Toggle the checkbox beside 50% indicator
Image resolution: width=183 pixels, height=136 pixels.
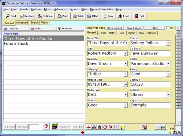coord(178,128)
